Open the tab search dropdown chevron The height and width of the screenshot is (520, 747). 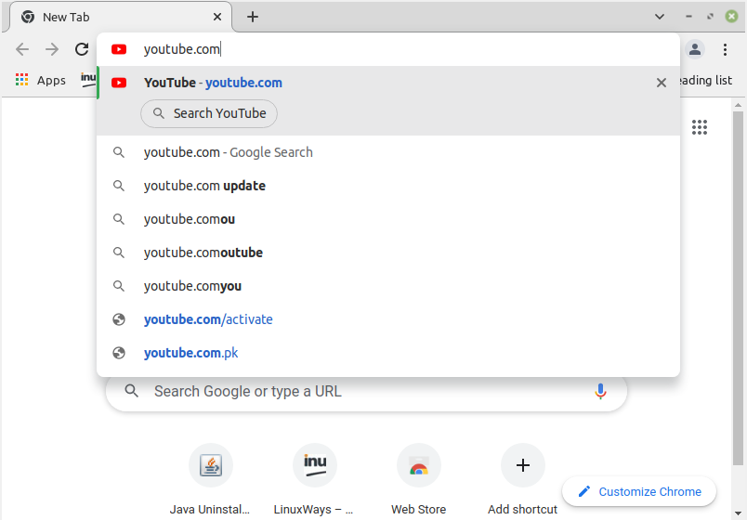[x=660, y=17]
